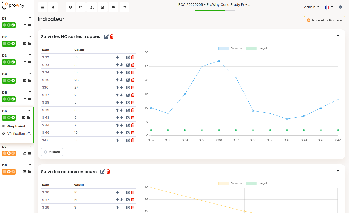Open the D8 step label
349x213 pixels.
click(4, 165)
